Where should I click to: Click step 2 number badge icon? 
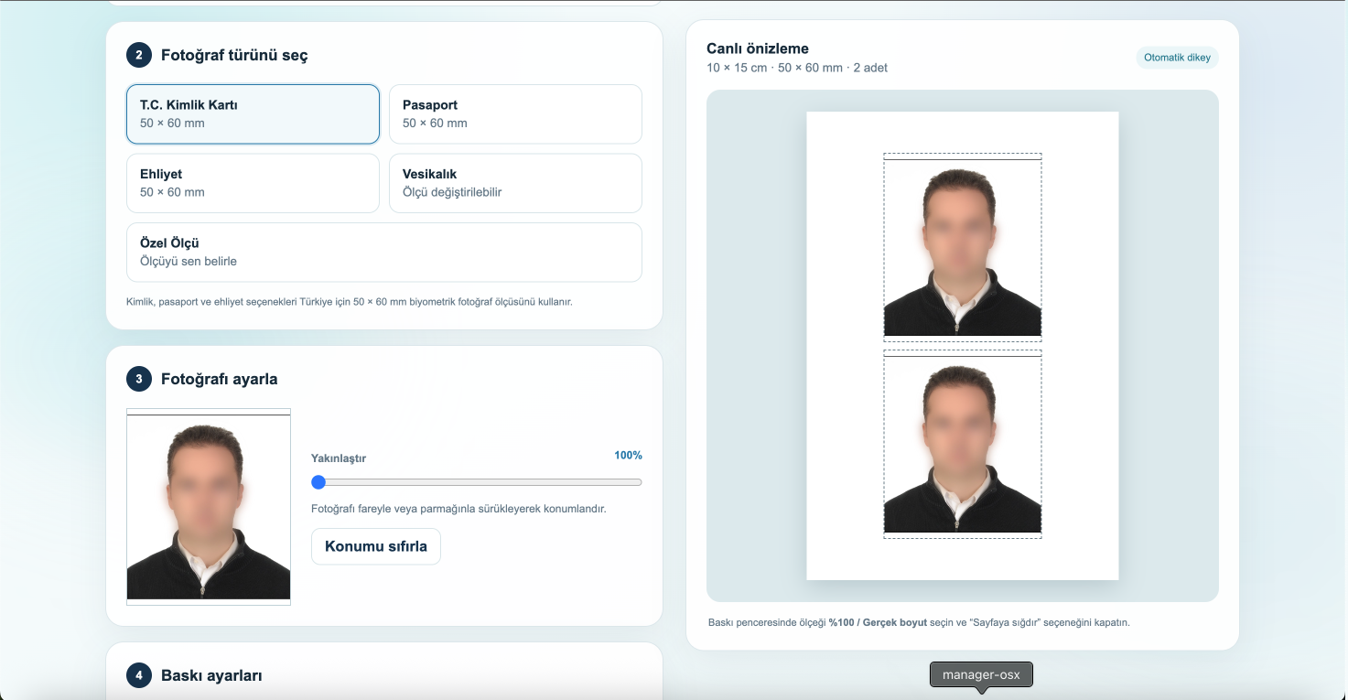[x=139, y=55]
